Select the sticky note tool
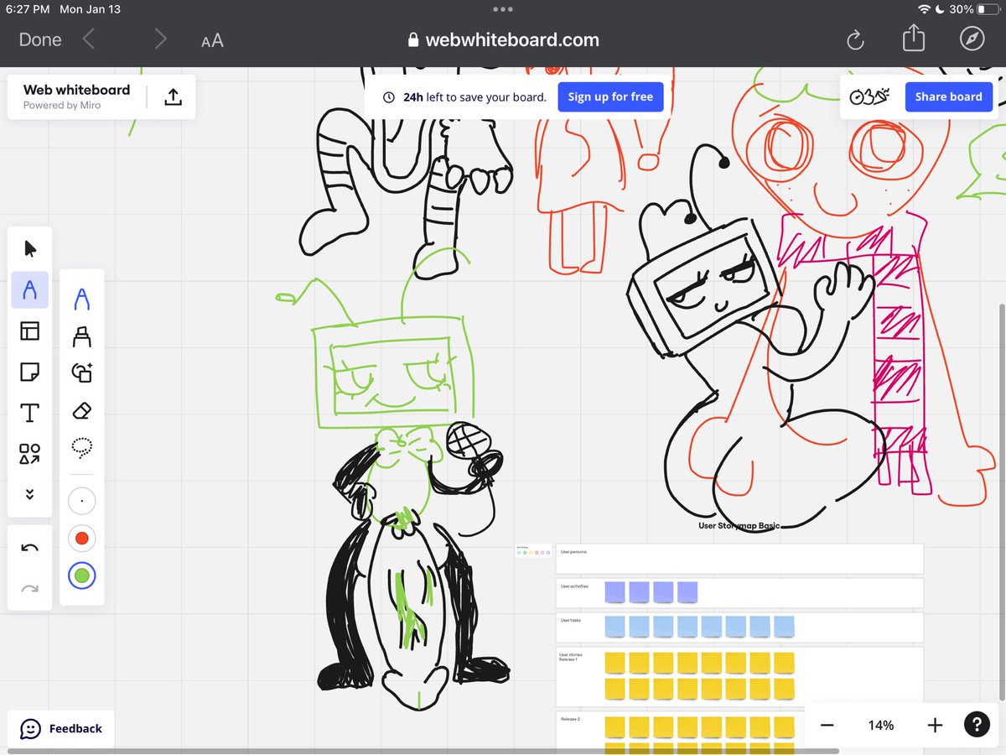1006x755 pixels. click(30, 372)
